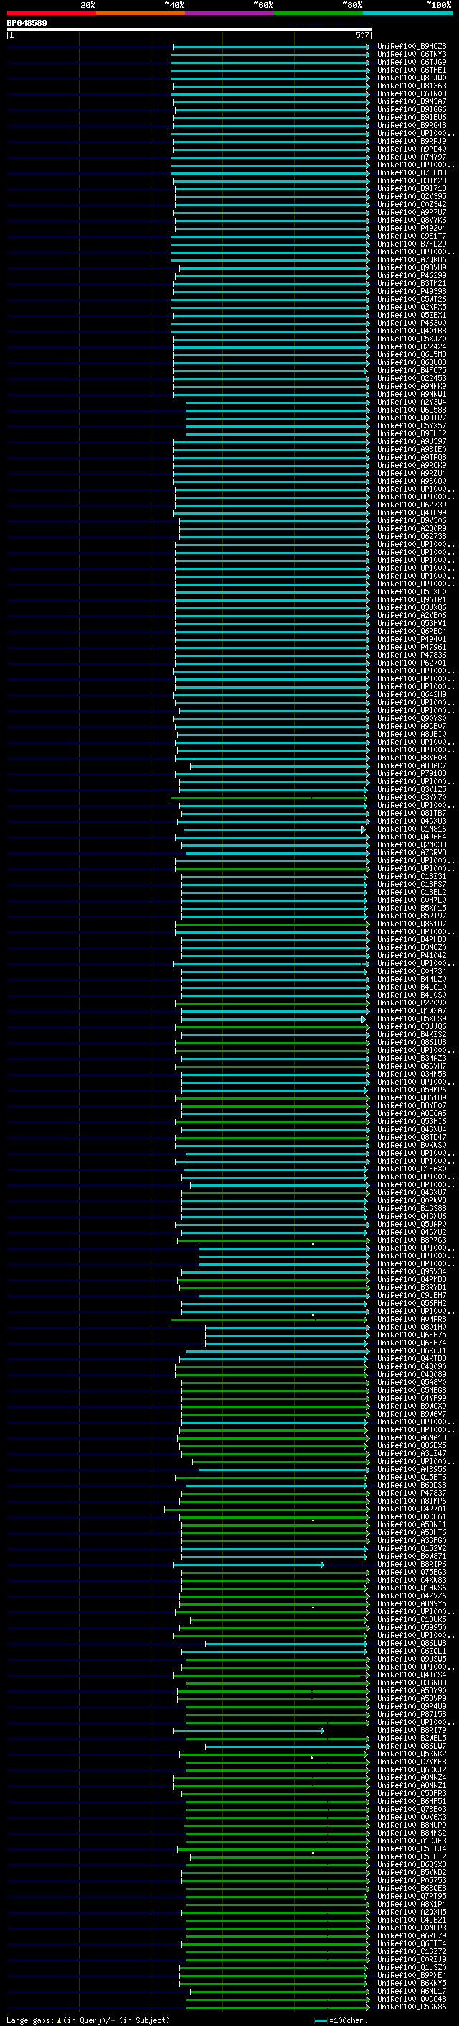The image size is (459, 2026).
Task: Select the UniRef100_A7SRV8 label
Action: point(412,852)
